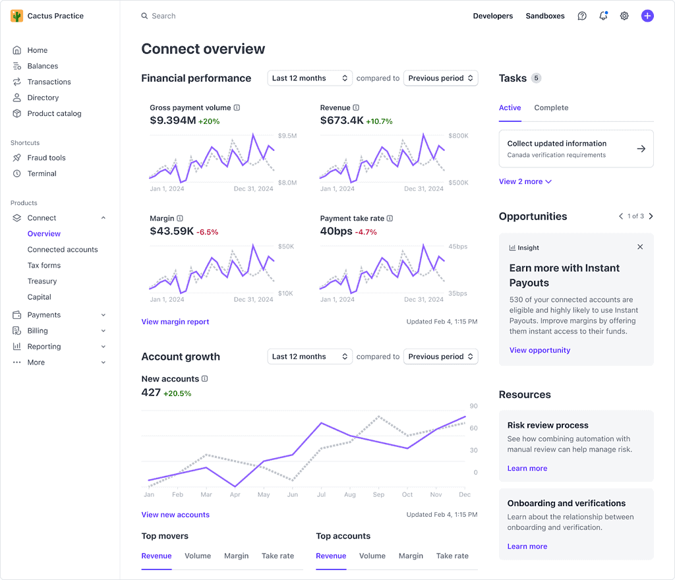Click the purple plus create button
Screen dimensions: 675x580
(647, 15)
